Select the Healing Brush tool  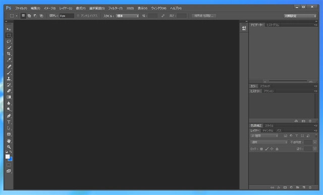coord(9,67)
